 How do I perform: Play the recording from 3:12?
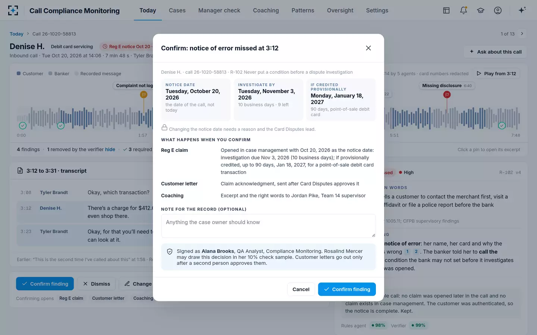click(x=496, y=74)
